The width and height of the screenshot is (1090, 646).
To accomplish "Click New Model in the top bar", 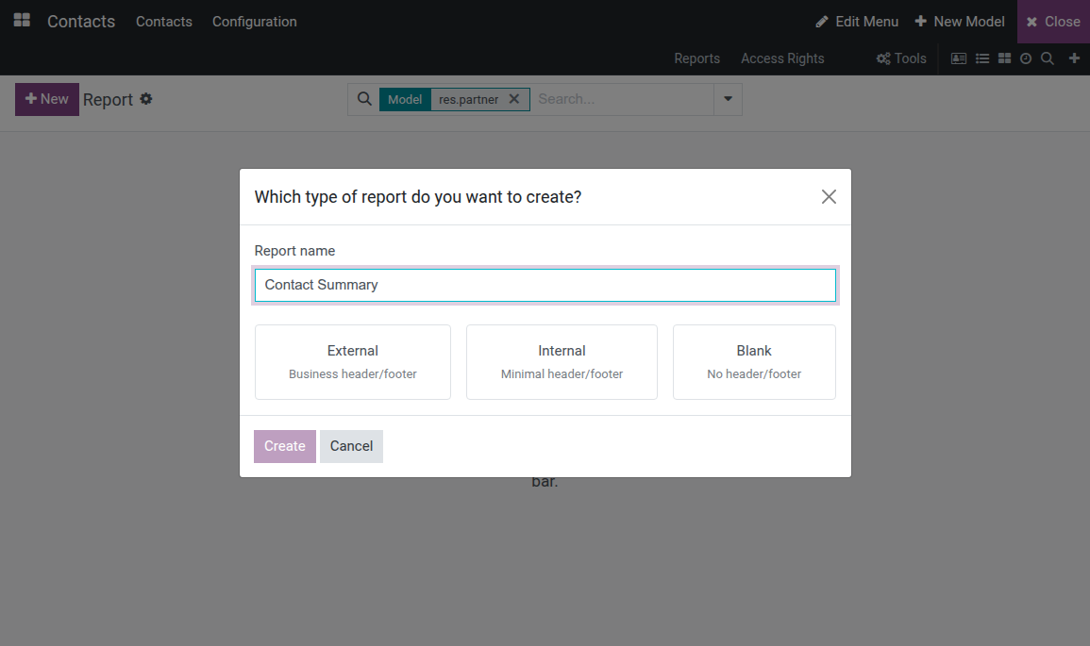I will [960, 22].
